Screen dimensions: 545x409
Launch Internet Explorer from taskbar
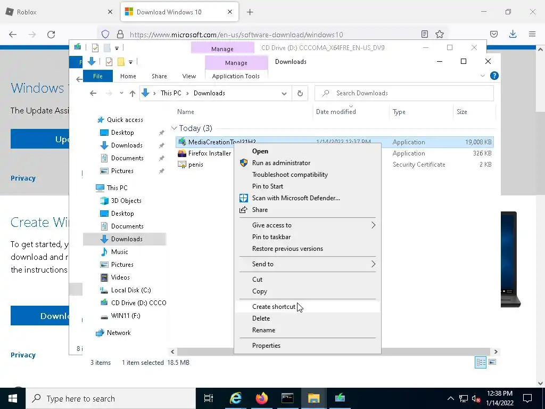click(x=235, y=398)
